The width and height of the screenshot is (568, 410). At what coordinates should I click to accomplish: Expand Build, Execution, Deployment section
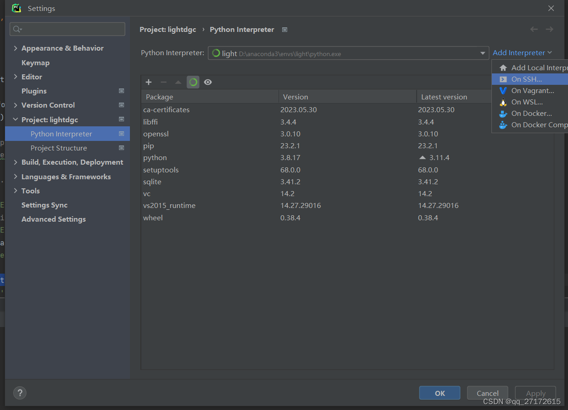(15, 162)
